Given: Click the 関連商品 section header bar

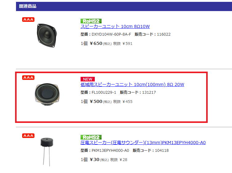Looking at the screenshot, I should [124, 6].
